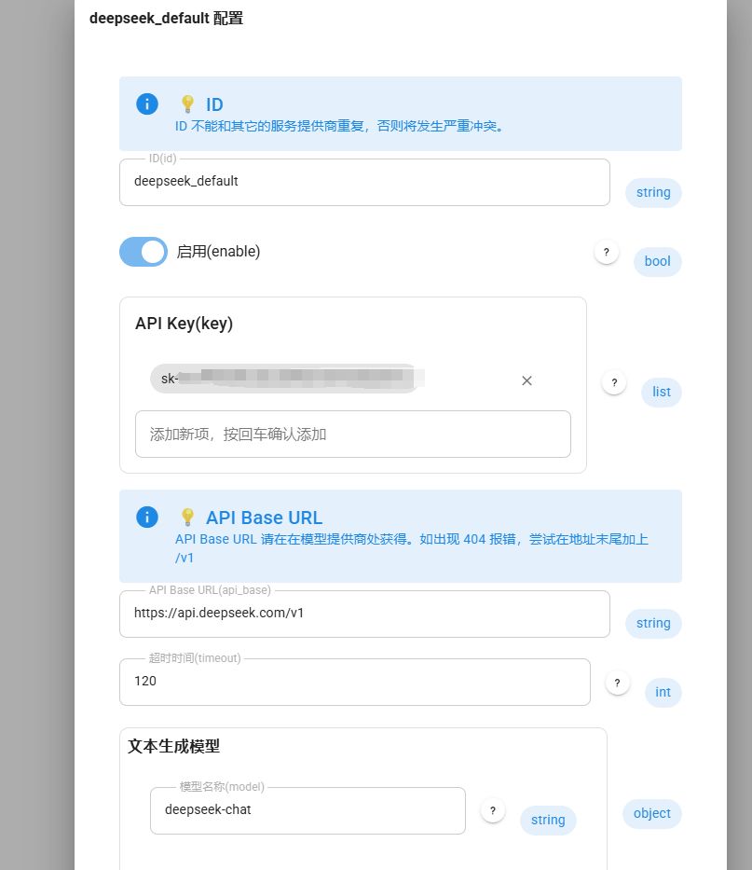Click the blue API Base URL banner heading
The width and height of the screenshot is (752, 870).
click(264, 518)
